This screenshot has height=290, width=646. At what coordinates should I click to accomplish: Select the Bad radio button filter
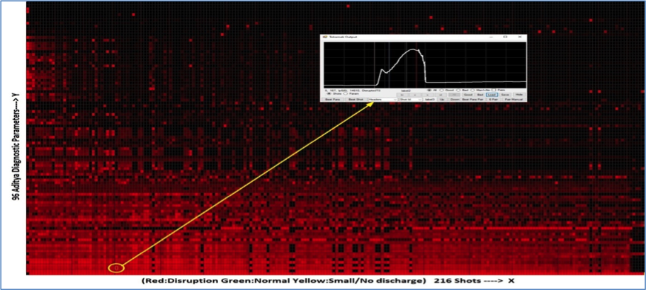pos(458,90)
